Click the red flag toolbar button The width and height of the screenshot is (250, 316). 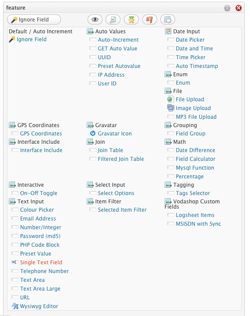coord(150,20)
